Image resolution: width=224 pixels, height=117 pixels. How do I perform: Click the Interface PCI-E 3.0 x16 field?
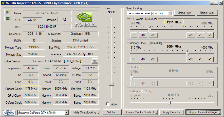click(81, 54)
